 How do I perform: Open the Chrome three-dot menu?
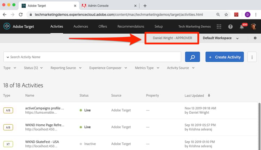click(x=256, y=15)
